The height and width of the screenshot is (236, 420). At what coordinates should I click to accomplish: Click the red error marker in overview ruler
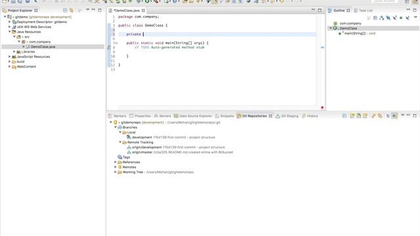click(x=322, y=108)
